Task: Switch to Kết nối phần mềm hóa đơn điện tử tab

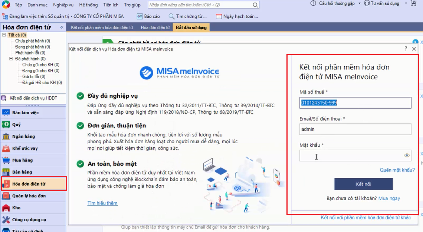Action: pos(102,27)
